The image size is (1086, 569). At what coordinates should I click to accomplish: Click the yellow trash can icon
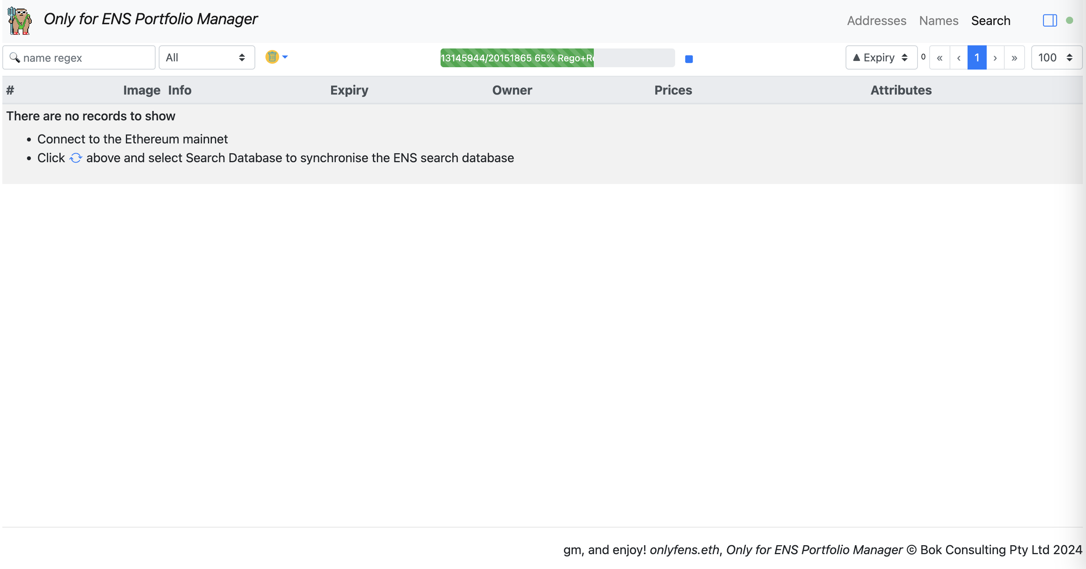click(272, 57)
